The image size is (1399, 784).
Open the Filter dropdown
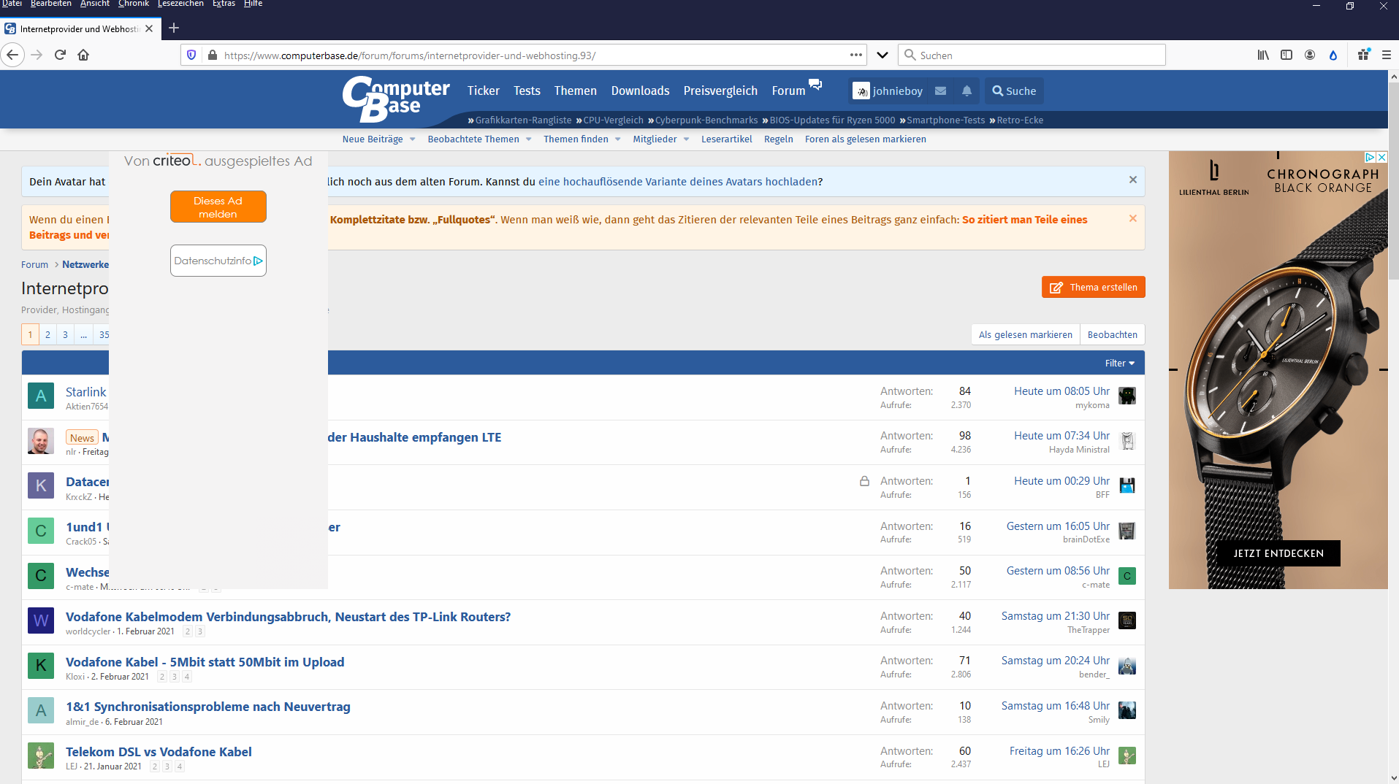click(x=1119, y=363)
